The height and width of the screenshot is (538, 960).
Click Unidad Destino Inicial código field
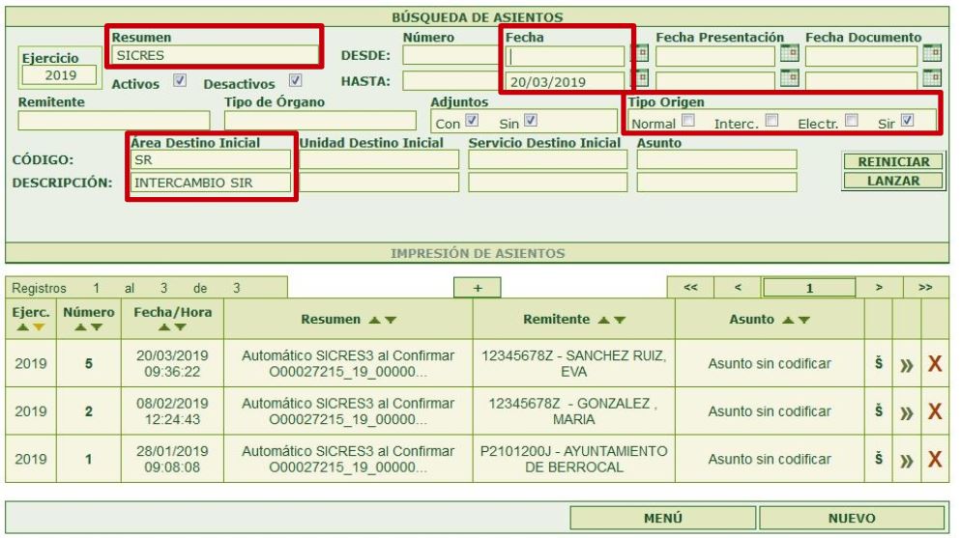click(x=379, y=160)
